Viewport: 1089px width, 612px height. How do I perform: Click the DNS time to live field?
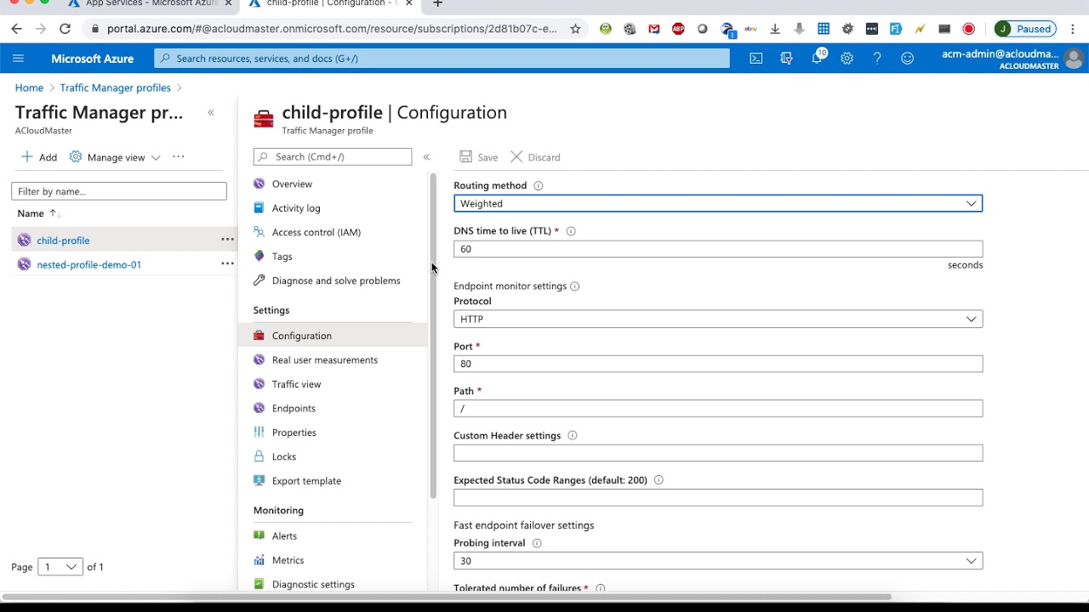click(718, 249)
